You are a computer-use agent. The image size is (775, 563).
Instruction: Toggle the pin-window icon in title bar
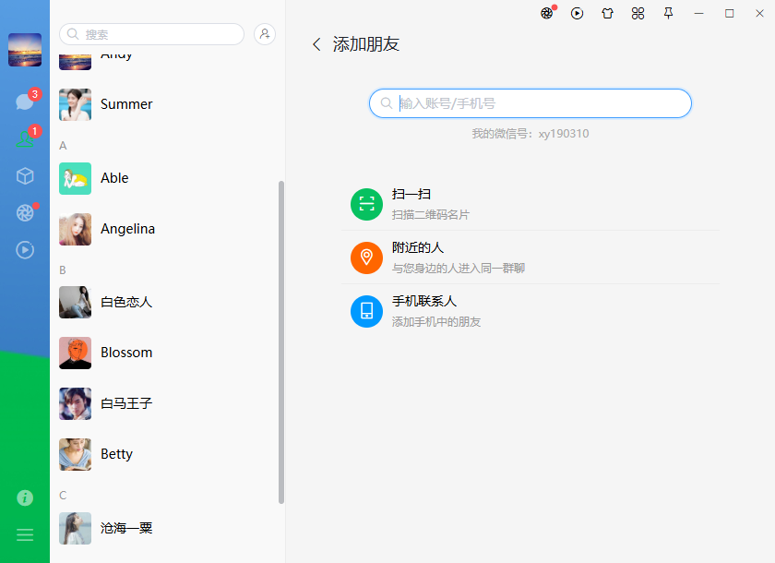668,14
